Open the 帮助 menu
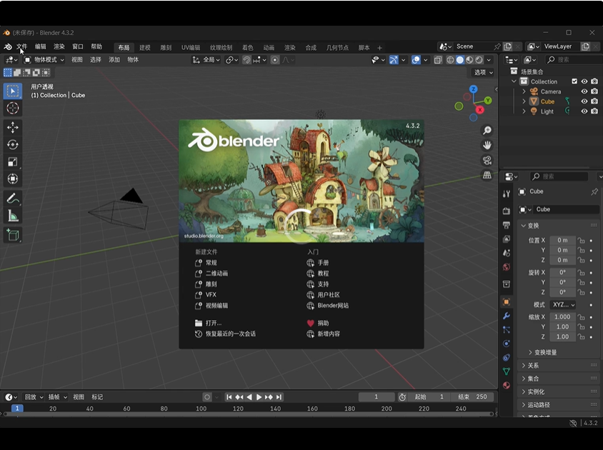The width and height of the screenshot is (603, 450). tap(96, 47)
